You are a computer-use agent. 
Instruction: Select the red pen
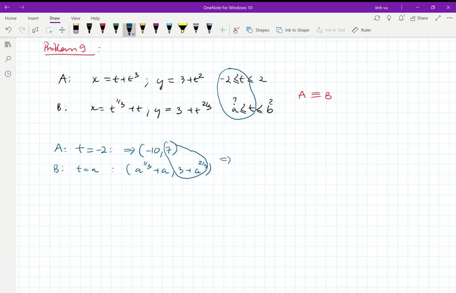(x=103, y=28)
